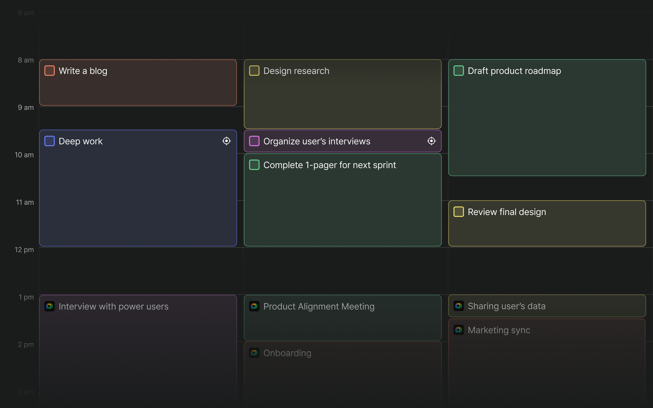Click Meet icon beside Sharing user's data
This screenshot has height=408, width=653.
click(x=458, y=306)
